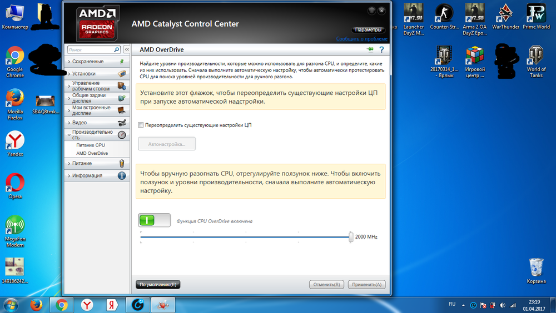556x313 pixels.
Task: Select the Игровой центр desktop icon
Action: tap(475, 62)
